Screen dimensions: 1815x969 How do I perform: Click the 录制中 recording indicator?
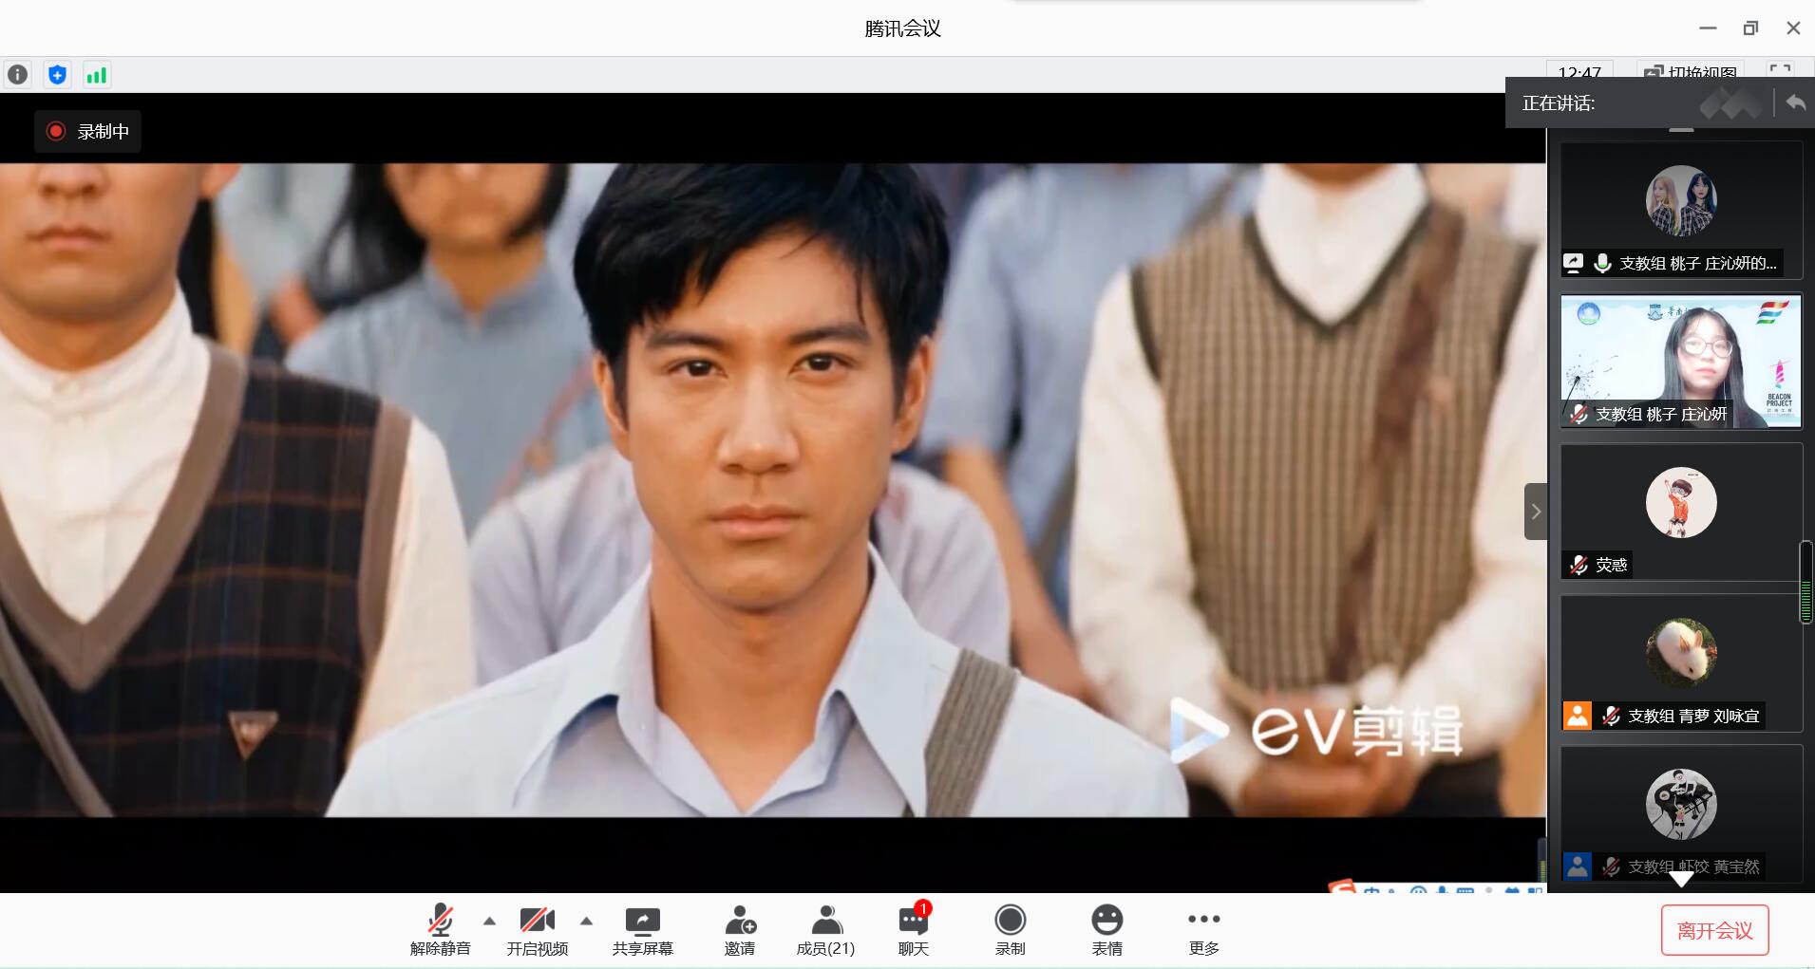[x=88, y=132]
